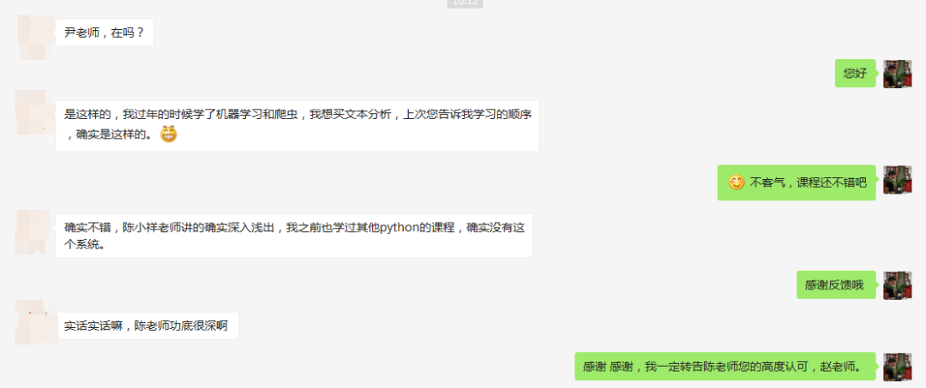Image resolution: width=926 pixels, height=388 pixels.
Task: Select the message 实话实话嘛,陈老师功底很深啊
Action: (147, 325)
